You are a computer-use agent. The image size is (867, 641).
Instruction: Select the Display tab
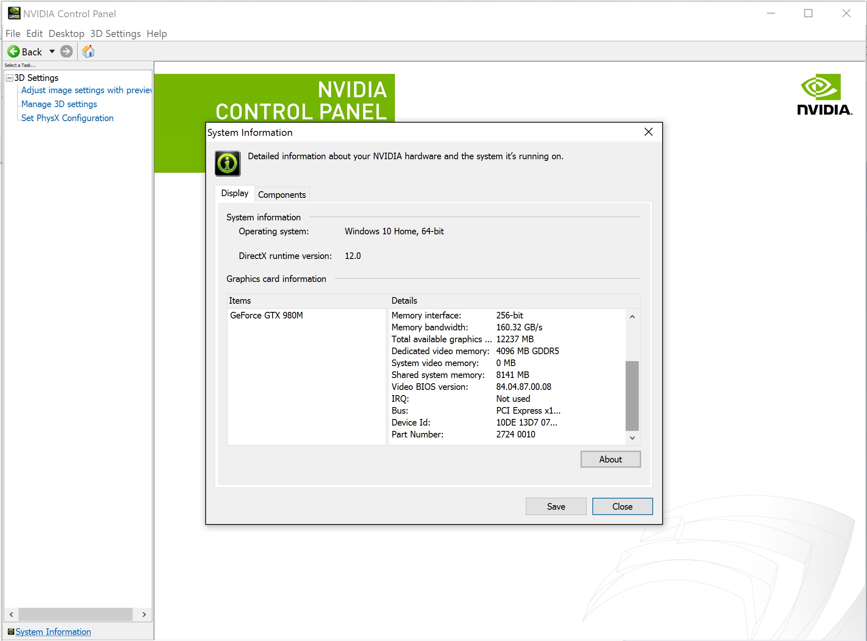(234, 193)
